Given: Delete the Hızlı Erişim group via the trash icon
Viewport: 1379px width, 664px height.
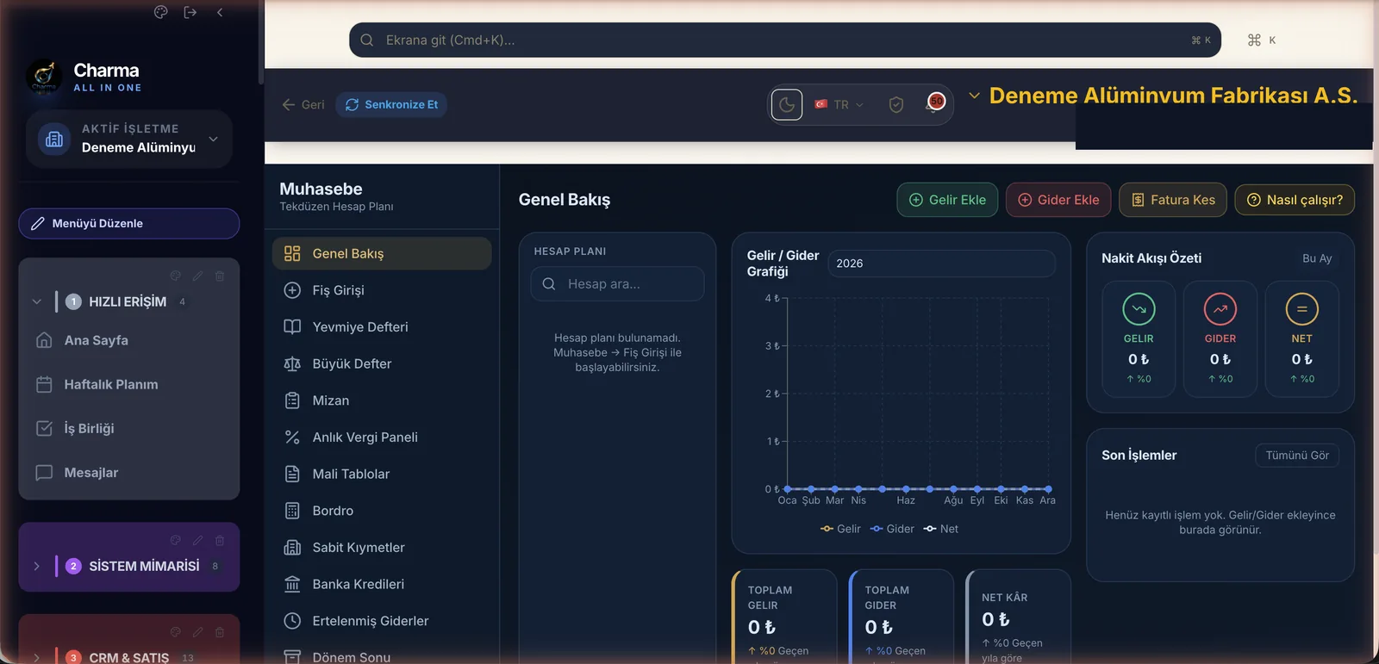Looking at the screenshot, I should click(220, 276).
